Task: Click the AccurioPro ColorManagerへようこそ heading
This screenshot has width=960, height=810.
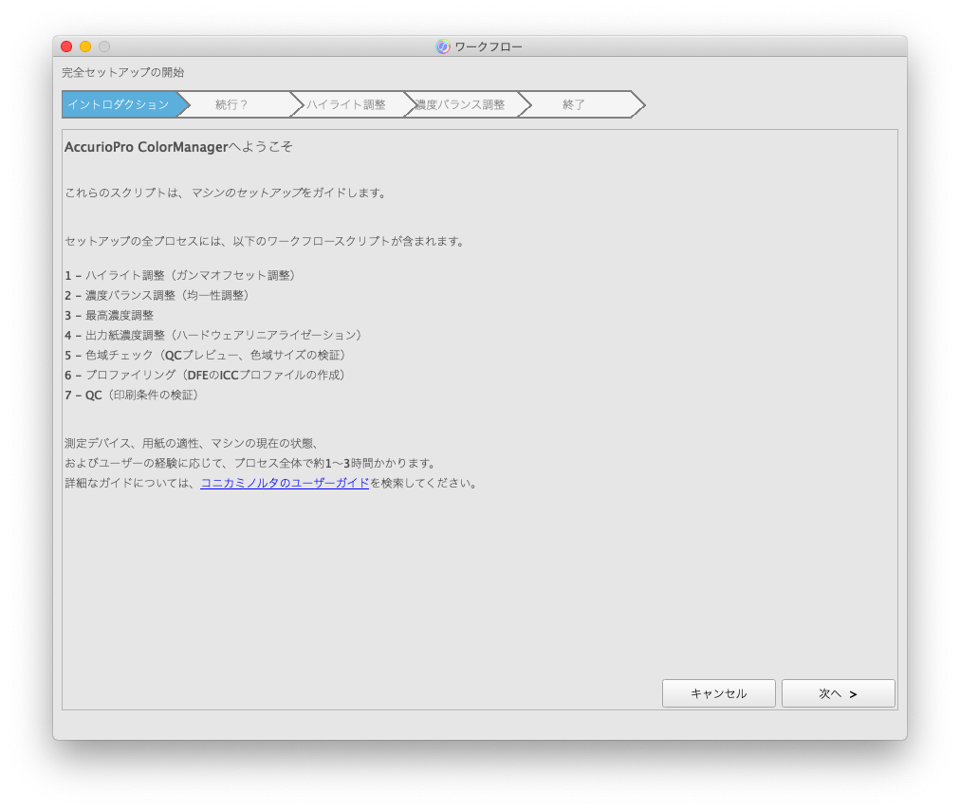Action: [x=178, y=147]
